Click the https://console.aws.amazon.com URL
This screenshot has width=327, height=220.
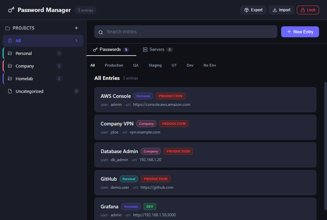[162, 105]
